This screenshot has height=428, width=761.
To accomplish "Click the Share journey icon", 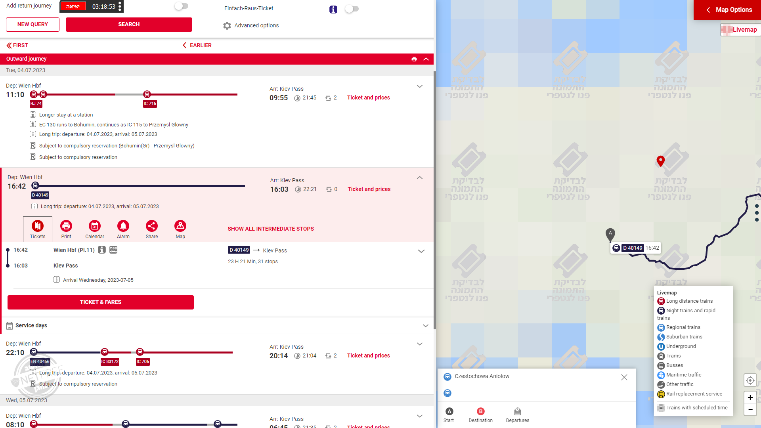I will coord(152,229).
